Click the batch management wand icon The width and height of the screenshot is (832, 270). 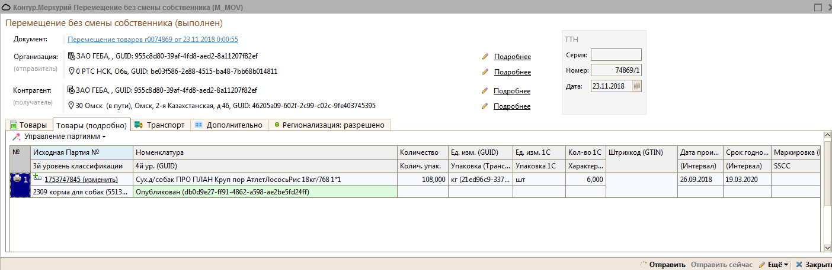point(17,136)
